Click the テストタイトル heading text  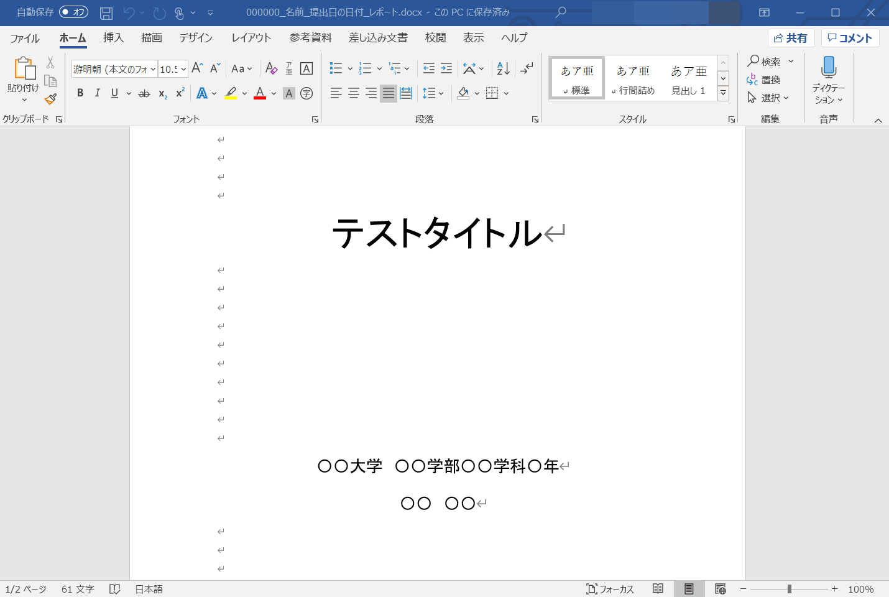tap(438, 233)
